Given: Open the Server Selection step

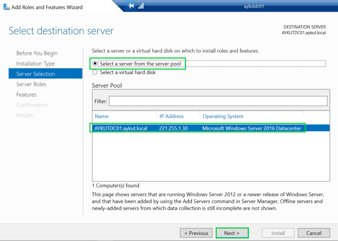Looking at the screenshot, I should coord(36,74).
